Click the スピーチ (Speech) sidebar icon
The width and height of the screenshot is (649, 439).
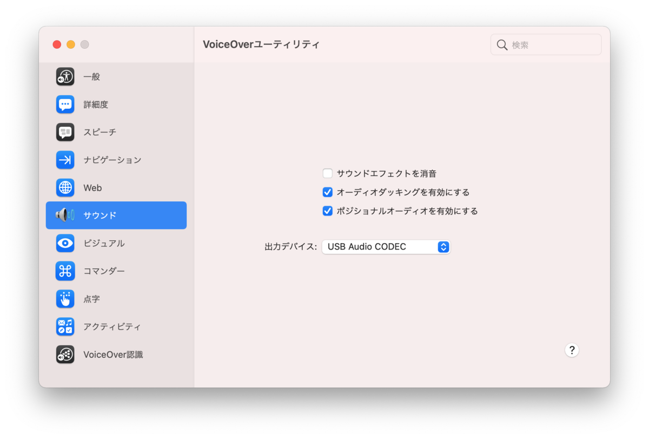65,132
